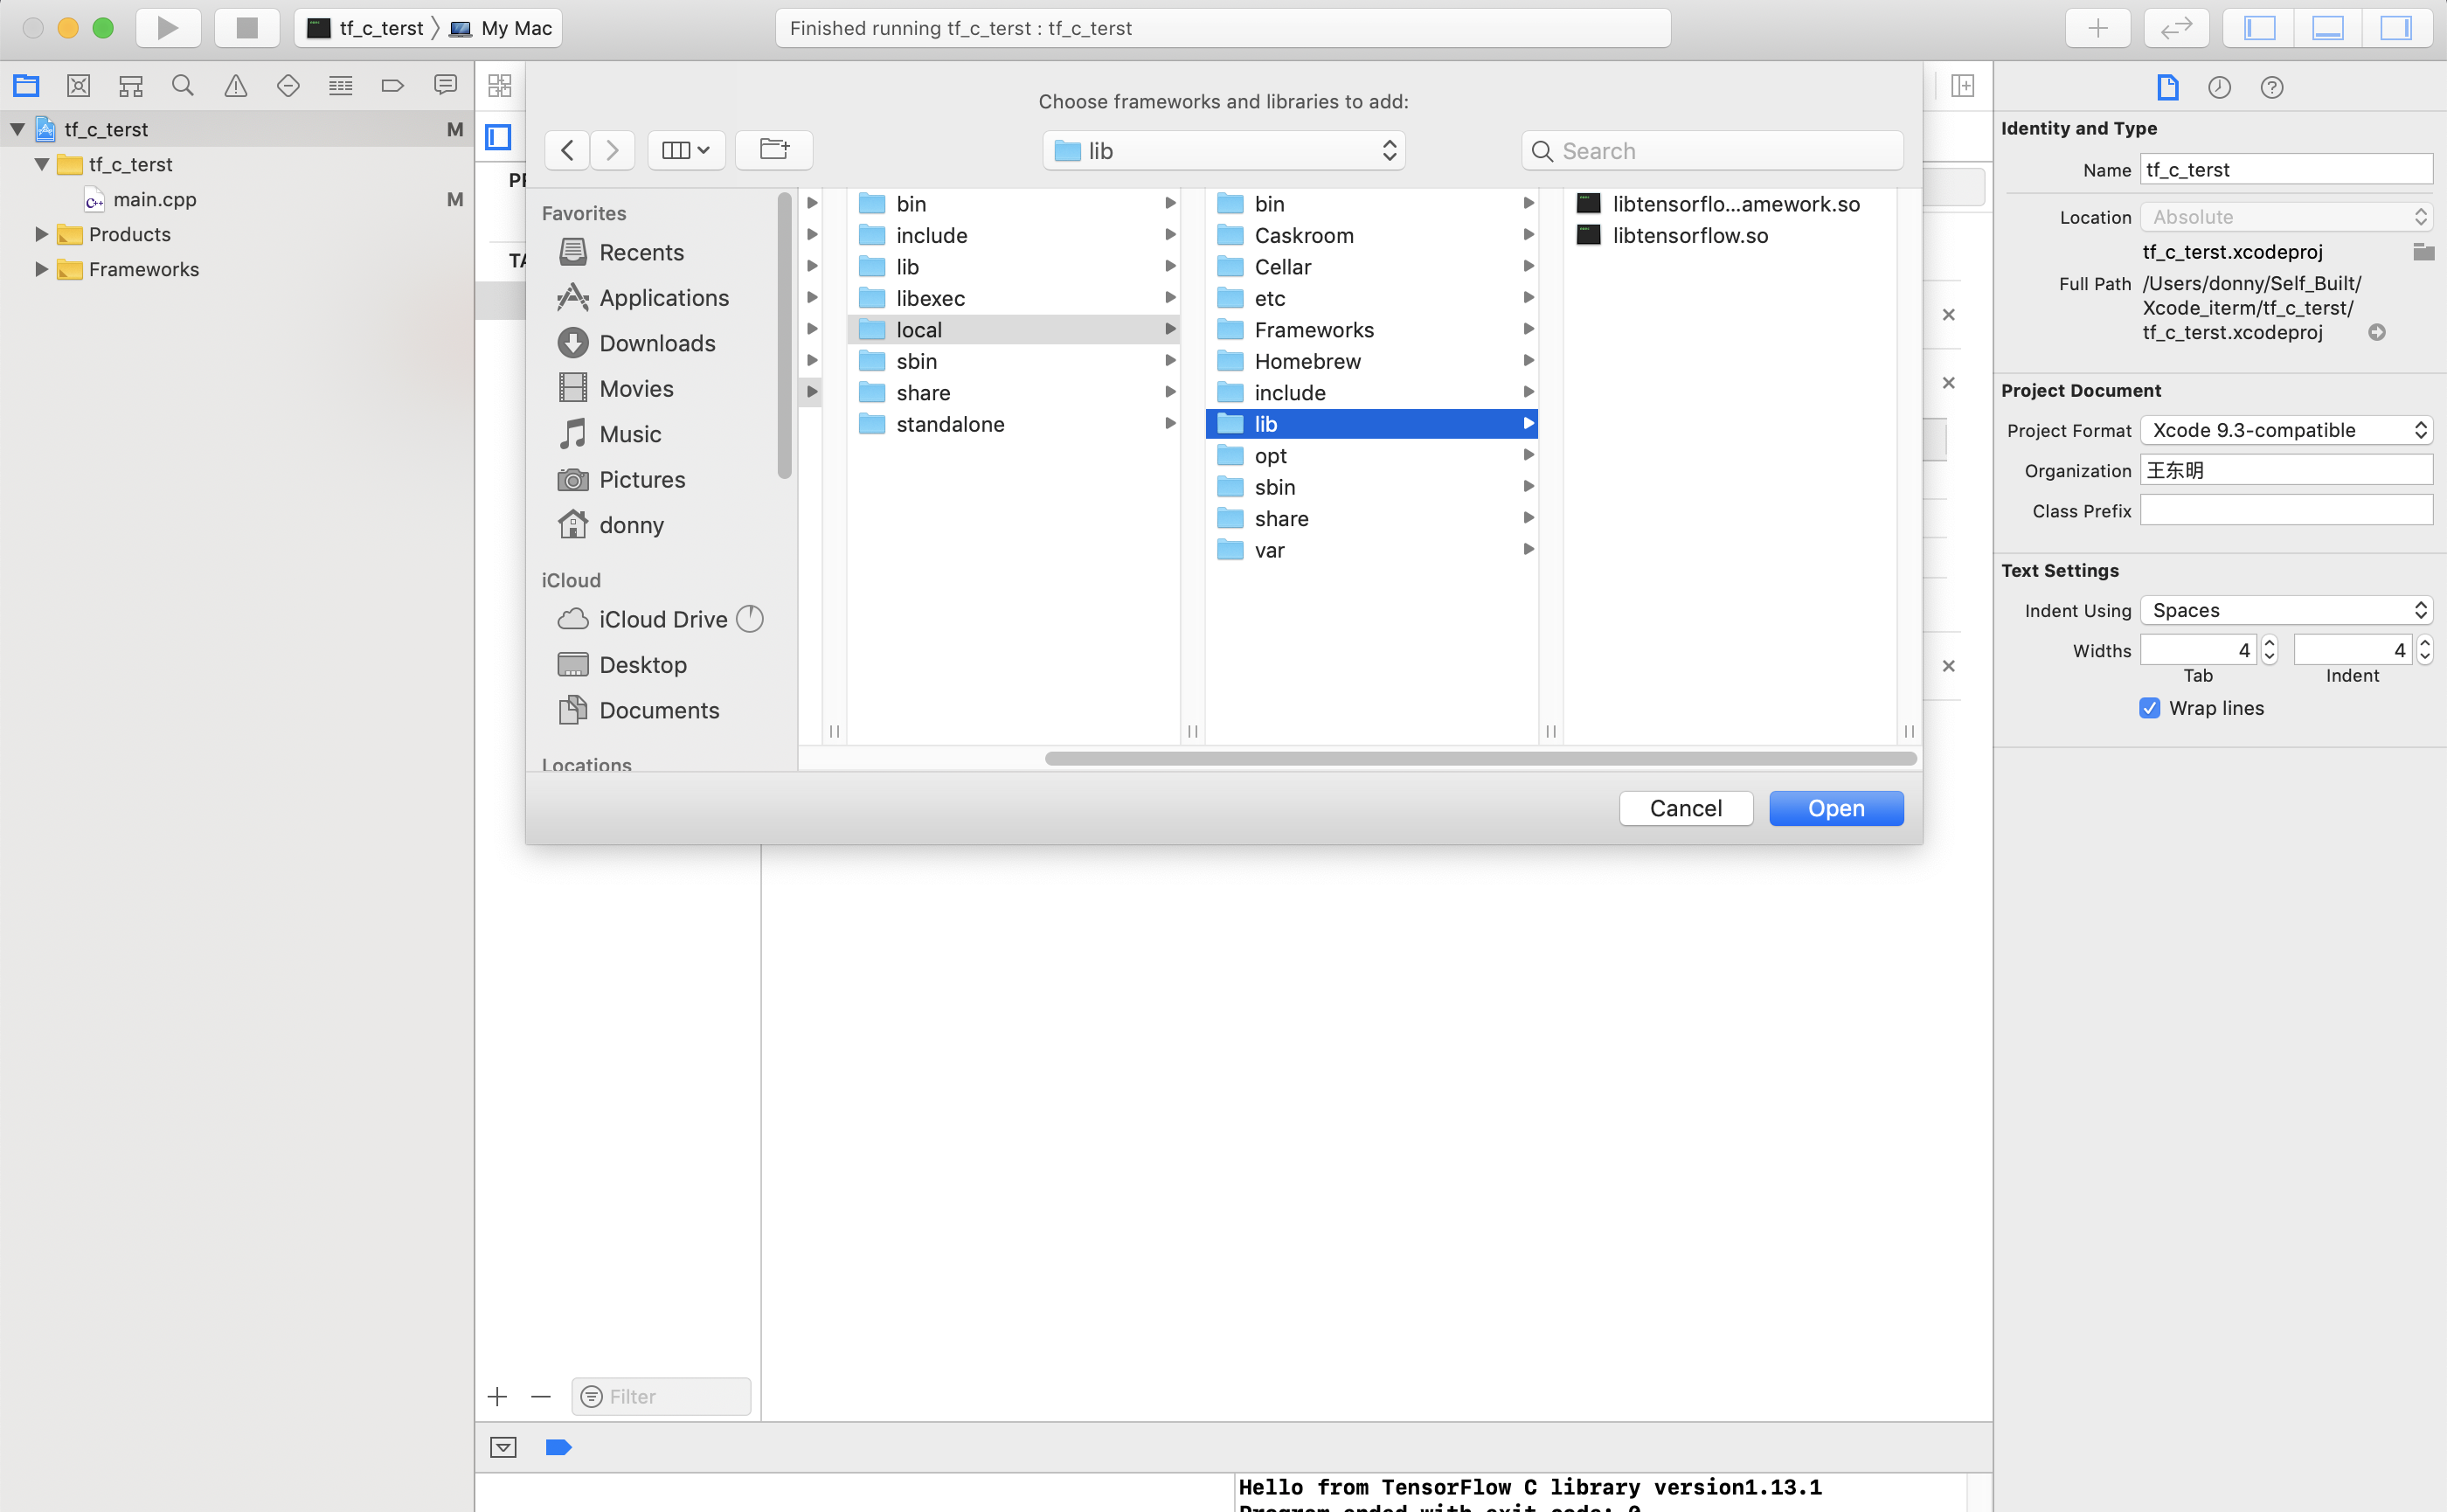Screen dimensions: 2447x1512
Task: Expand the Frameworks group in navigator
Action: click(41, 269)
